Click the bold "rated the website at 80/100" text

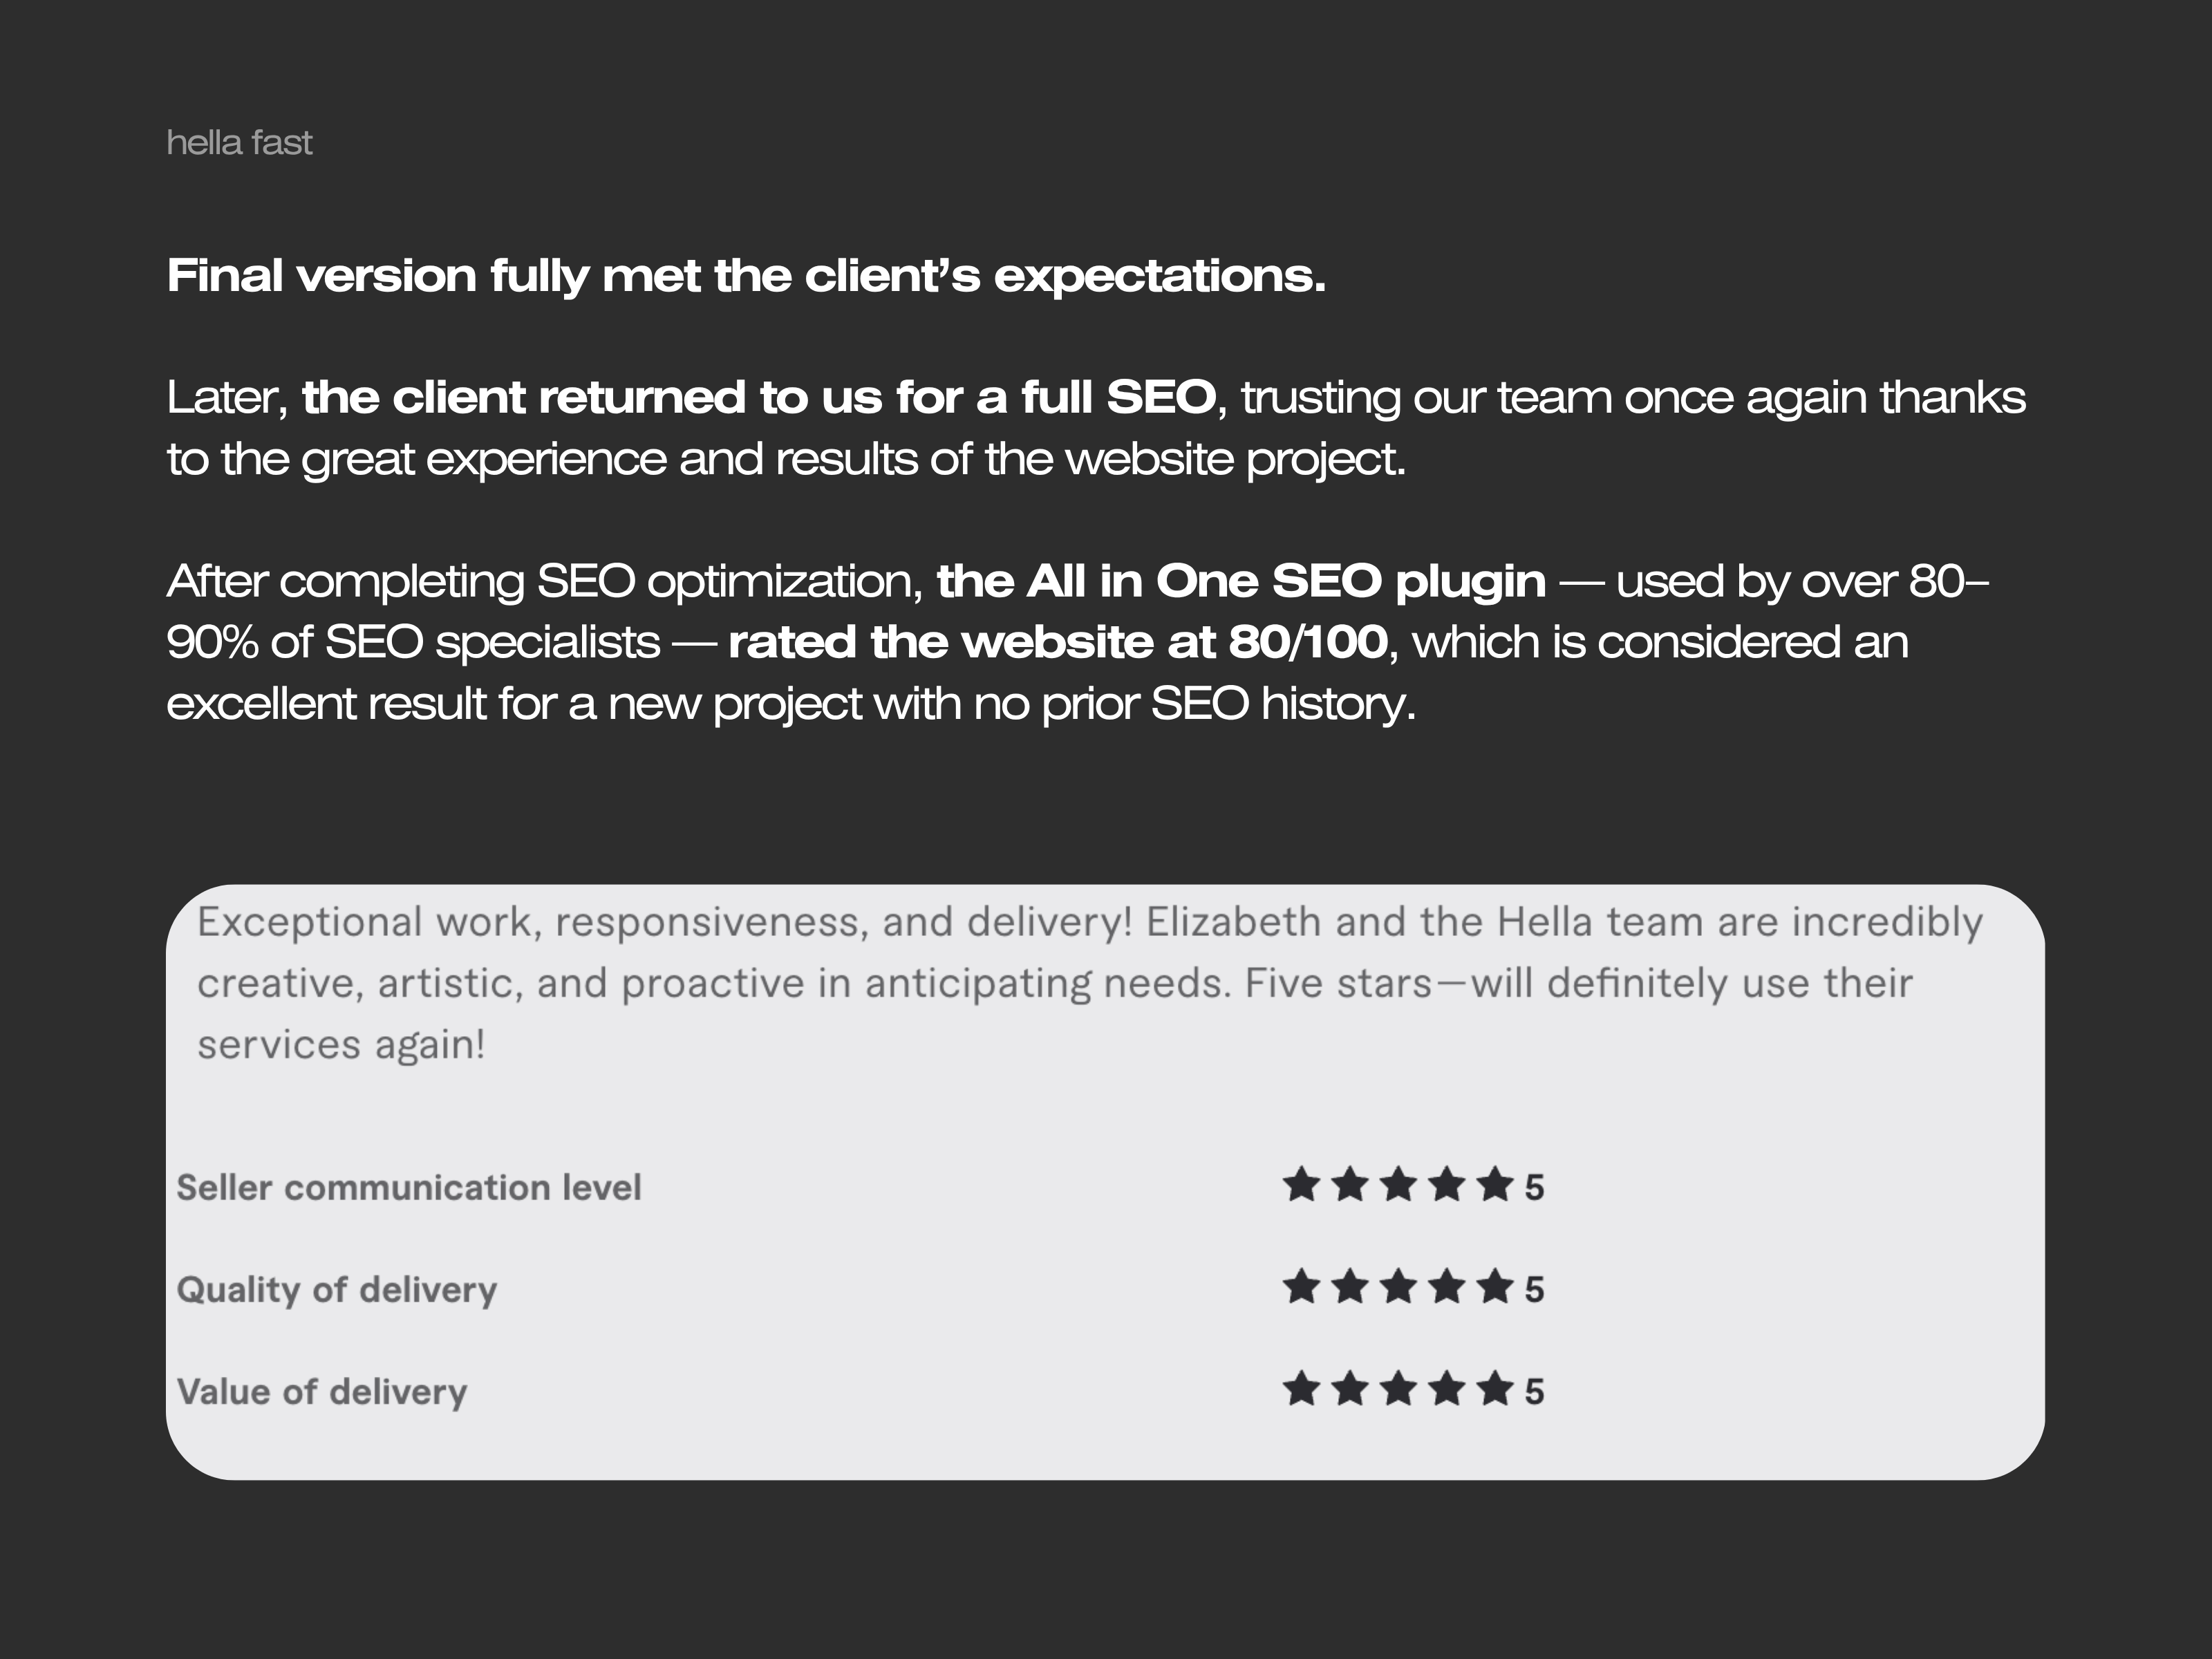click(x=1057, y=642)
